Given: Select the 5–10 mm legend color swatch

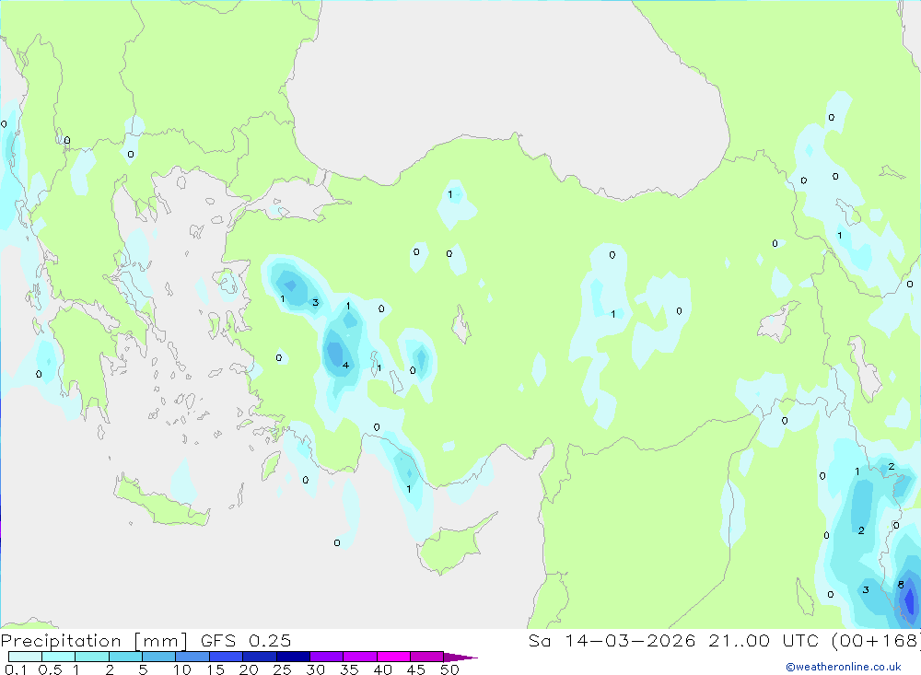Looking at the screenshot, I should (159, 657).
